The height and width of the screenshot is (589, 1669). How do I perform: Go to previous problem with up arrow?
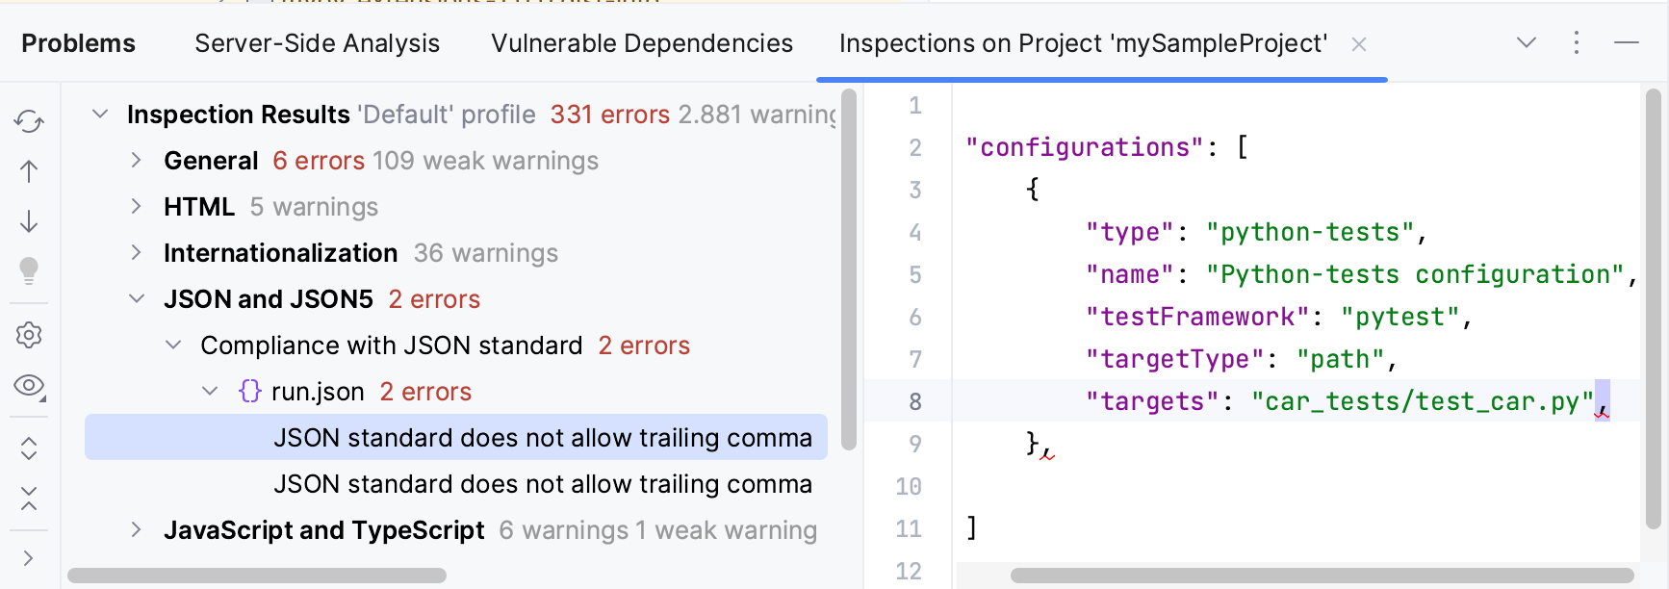coord(29,171)
